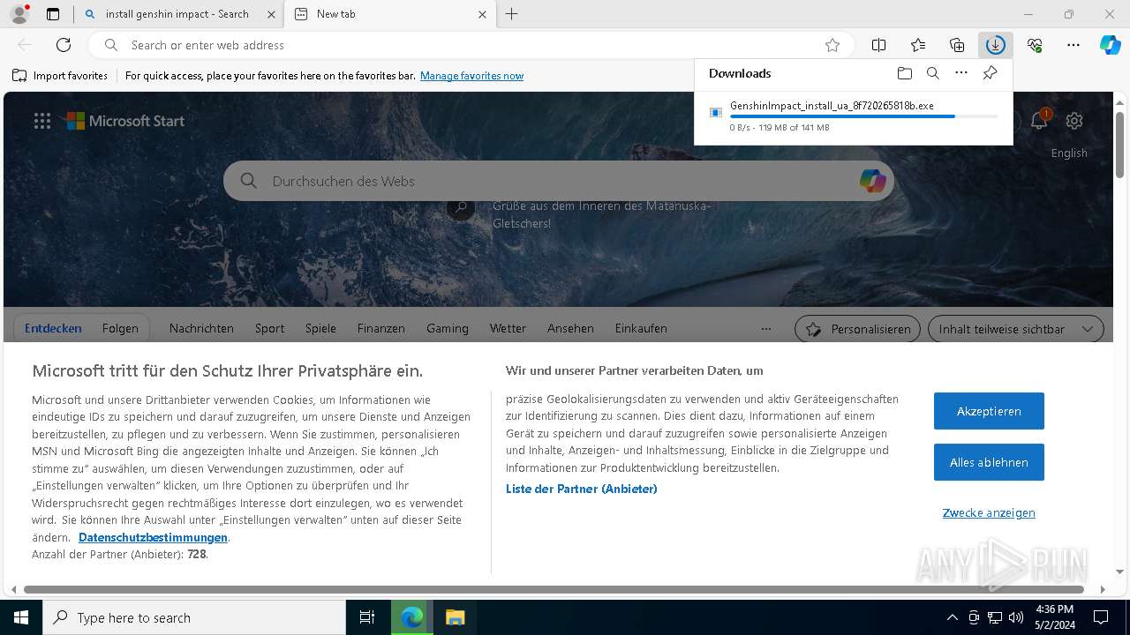The image size is (1130, 635).
Task: Open Nachrichten category
Action: click(201, 328)
